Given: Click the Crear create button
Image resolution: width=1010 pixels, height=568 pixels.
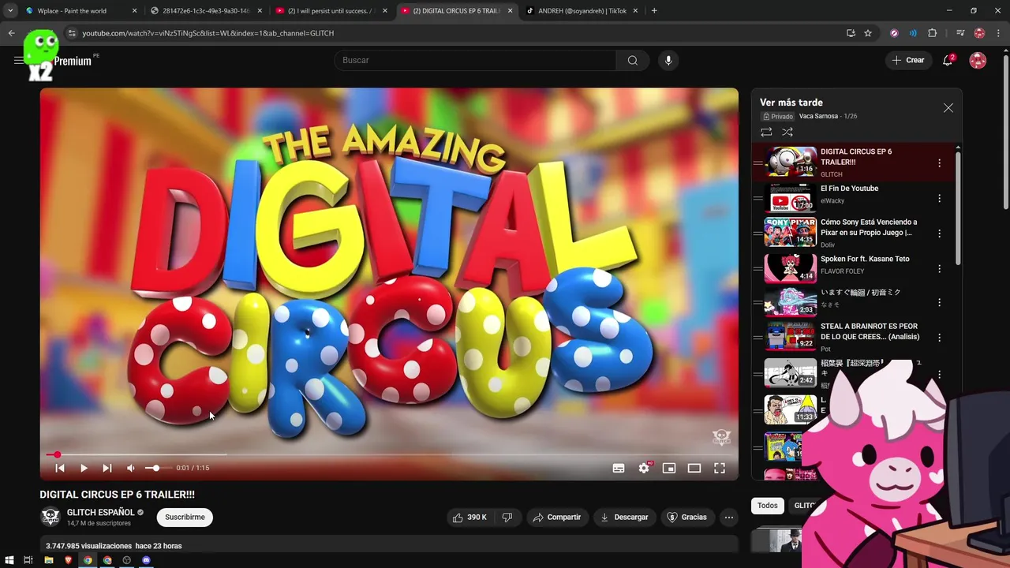Looking at the screenshot, I should tap(908, 60).
